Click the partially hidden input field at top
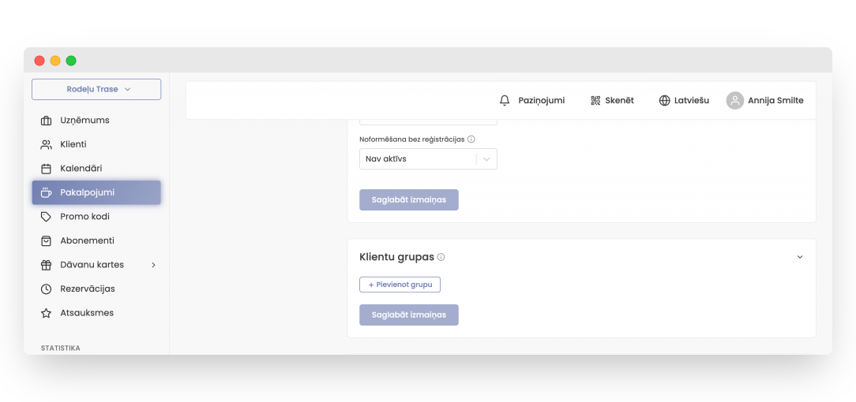 pos(428,121)
